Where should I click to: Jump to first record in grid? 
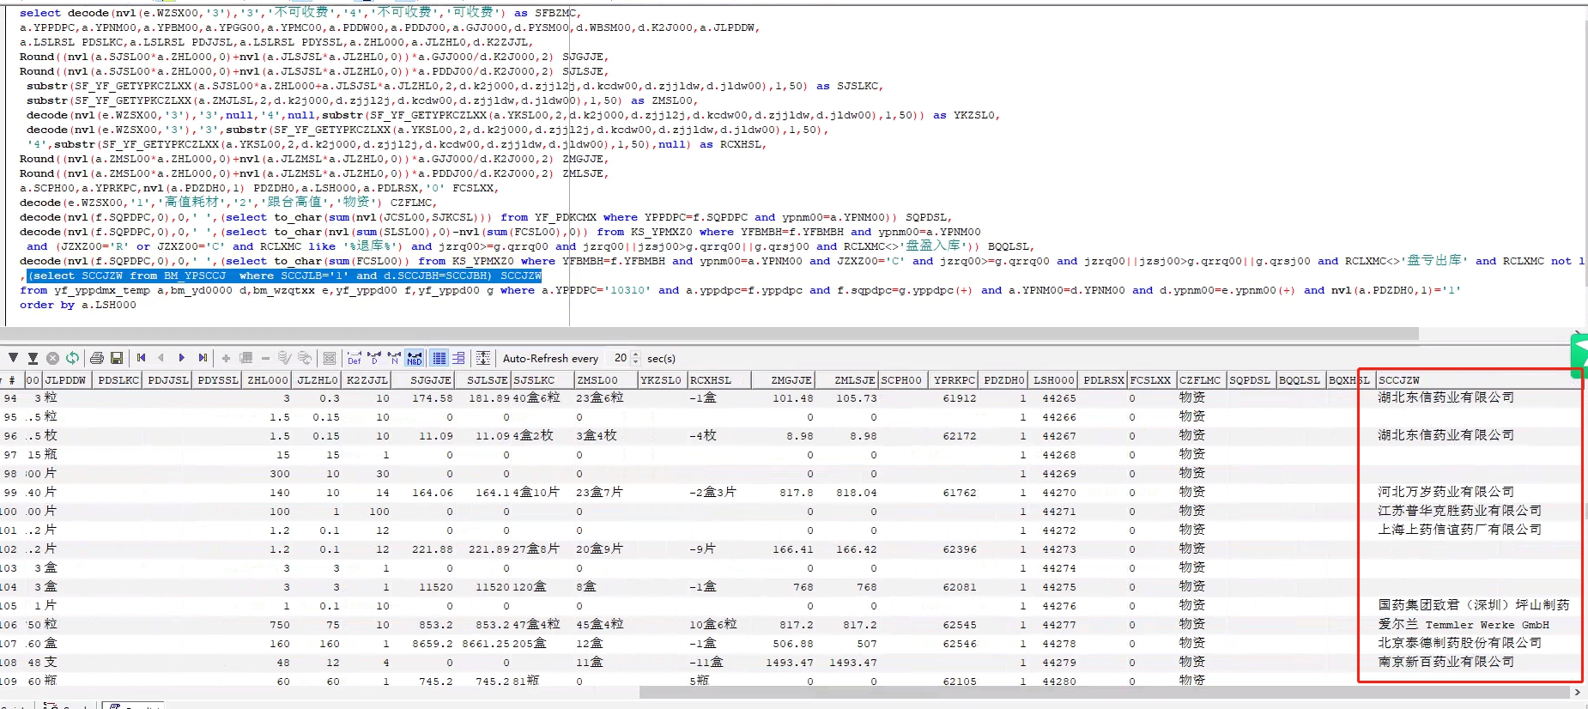(x=142, y=358)
